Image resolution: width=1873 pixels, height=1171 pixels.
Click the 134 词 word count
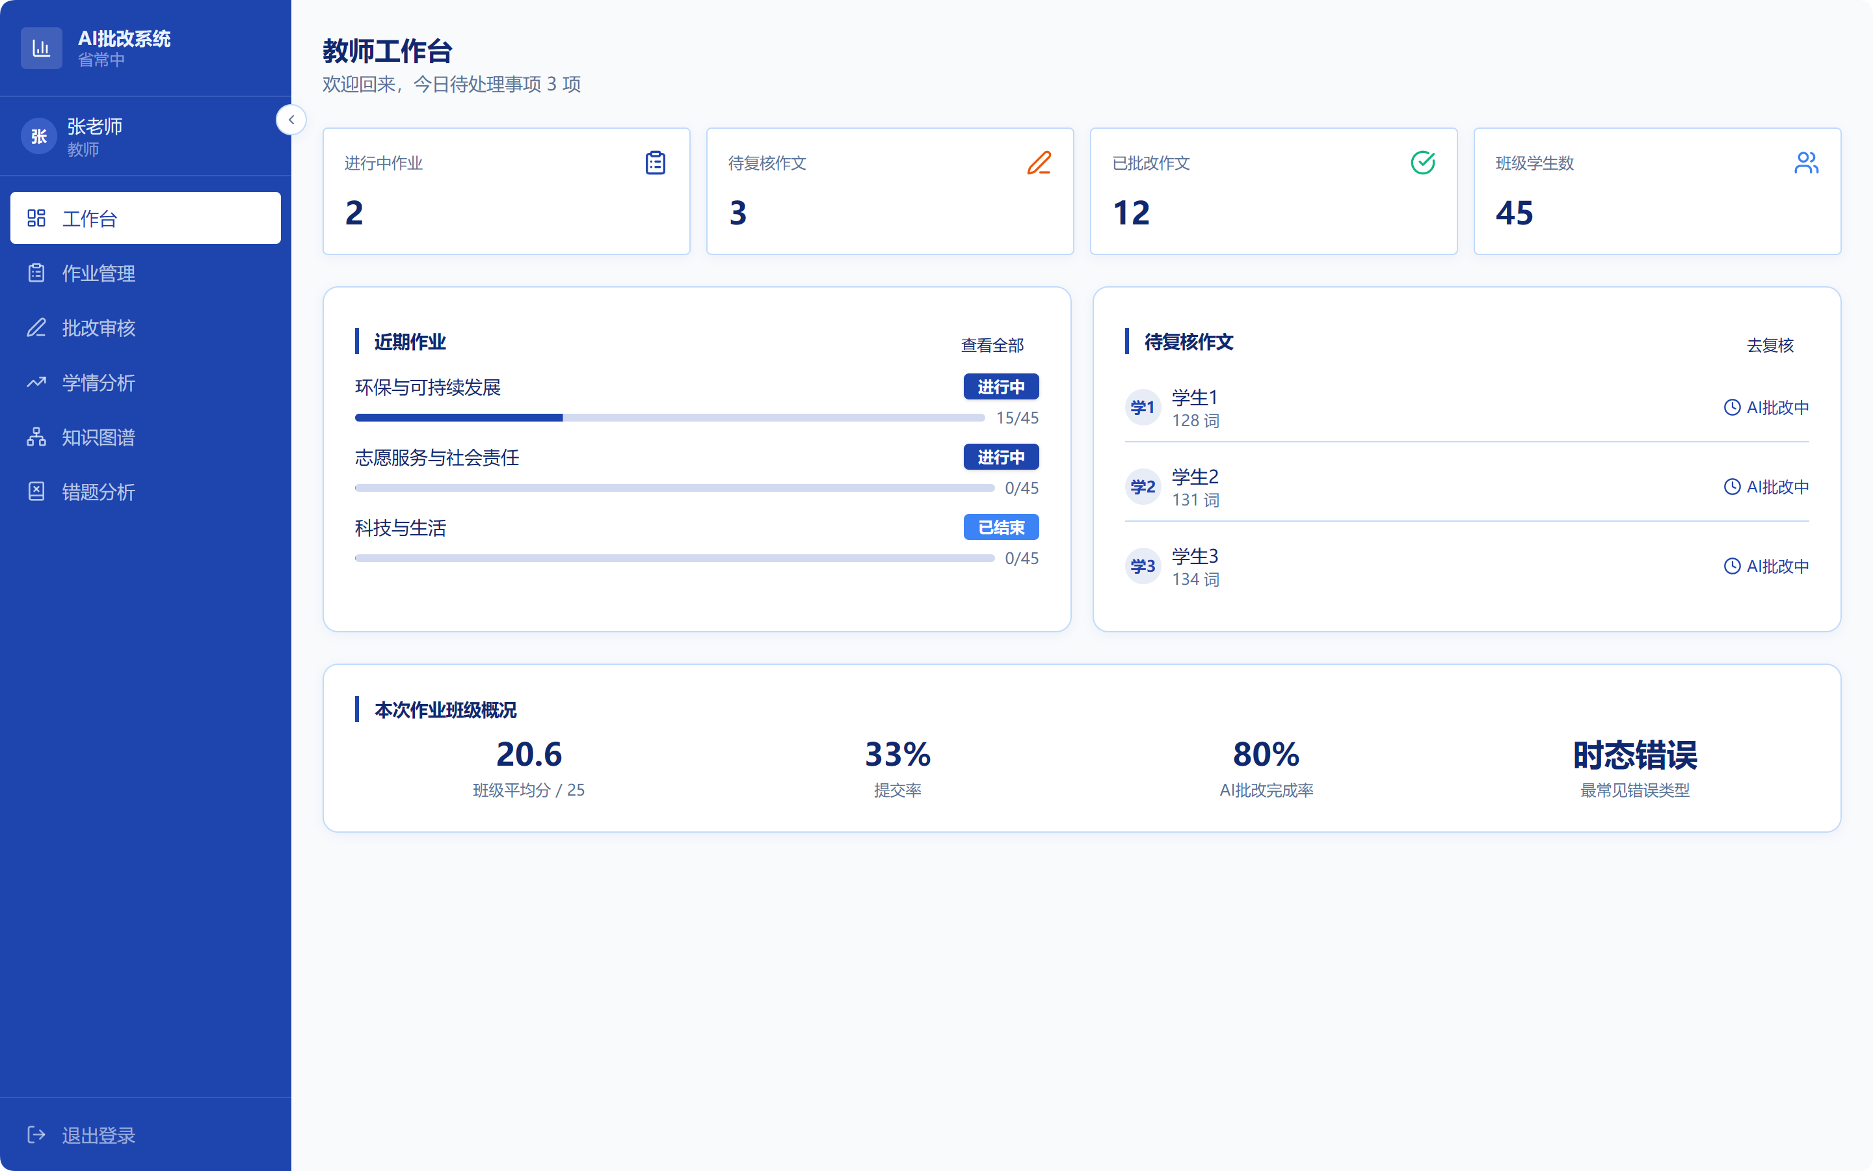pyautogui.click(x=1196, y=579)
